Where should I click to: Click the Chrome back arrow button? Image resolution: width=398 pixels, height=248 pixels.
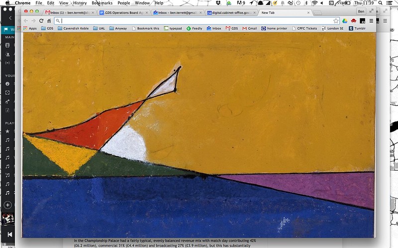click(x=26, y=21)
